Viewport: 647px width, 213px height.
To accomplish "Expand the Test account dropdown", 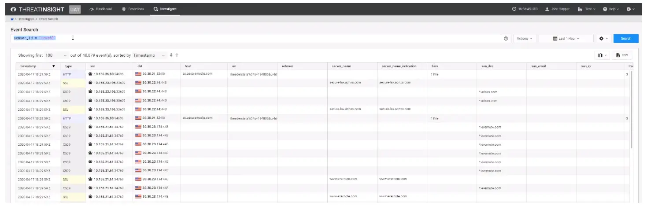I will [x=587, y=9].
